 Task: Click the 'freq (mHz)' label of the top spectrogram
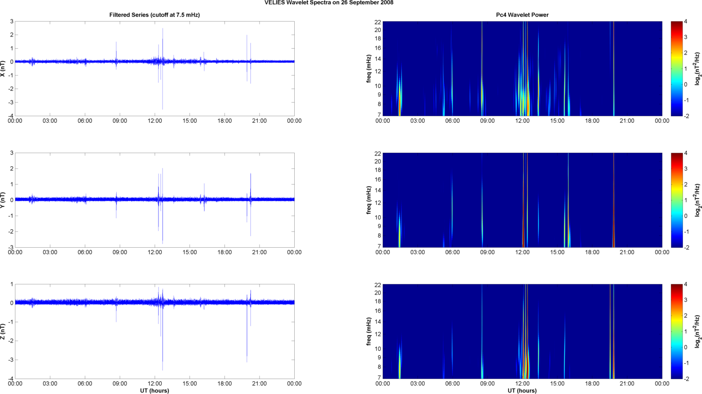369,69
